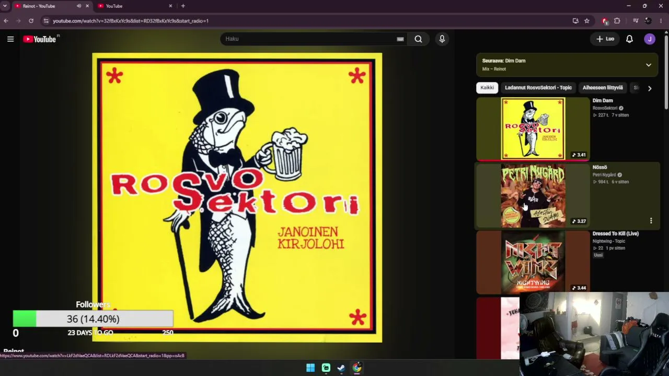Open the tab search dropdown
Image resolution: width=669 pixels, height=376 pixels.
pos(5,6)
